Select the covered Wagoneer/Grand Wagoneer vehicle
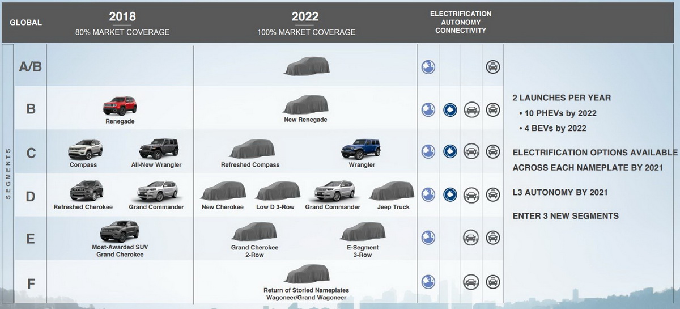 [307, 274]
